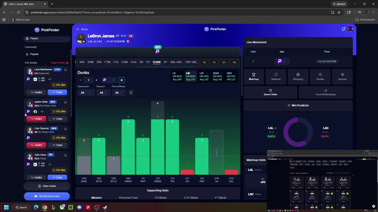Open Minecraft from Windows taskbar
The width and height of the screenshot is (378, 212).
71,207
